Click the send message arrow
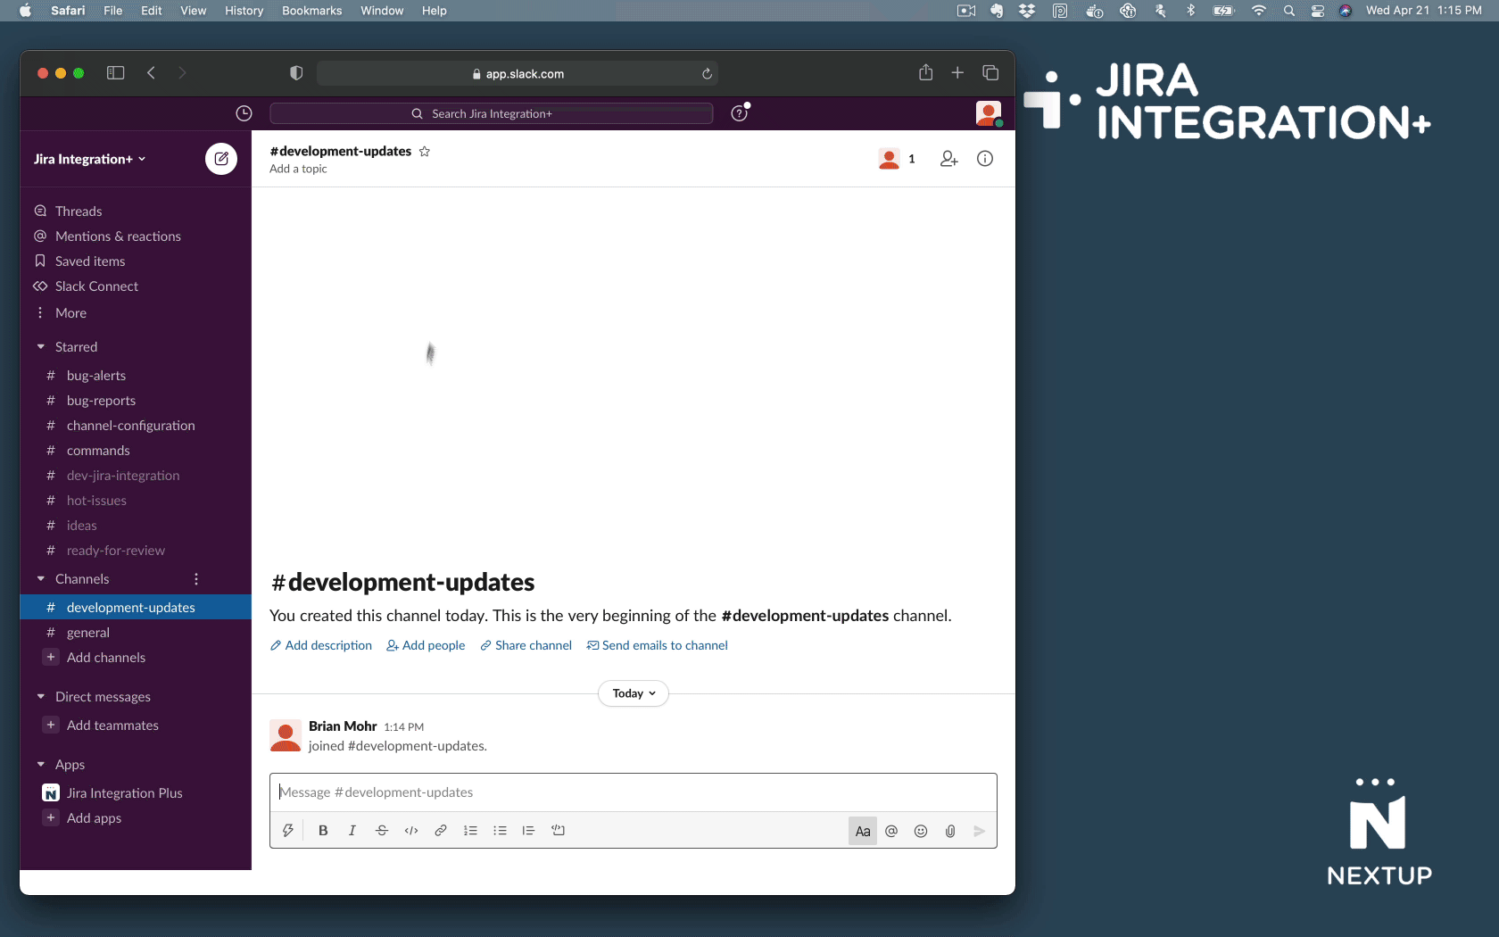This screenshot has width=1499, height=937. [x=979, y=831]
